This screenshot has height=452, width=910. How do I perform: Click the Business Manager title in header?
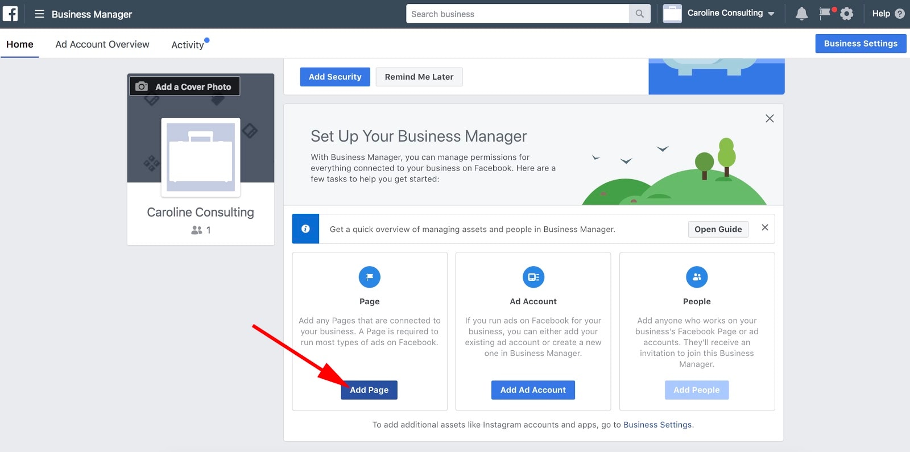click(92, 14)
